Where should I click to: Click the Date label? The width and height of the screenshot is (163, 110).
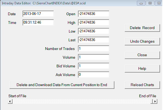(12, 14)
